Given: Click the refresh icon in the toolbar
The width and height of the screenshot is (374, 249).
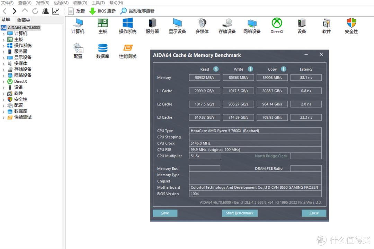Looking at the screenshot, I should coord(35,11).
